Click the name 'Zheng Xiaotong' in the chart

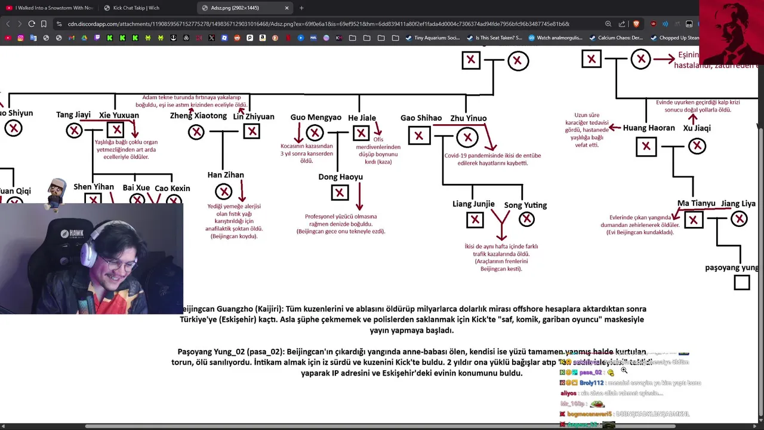point(198,116)
